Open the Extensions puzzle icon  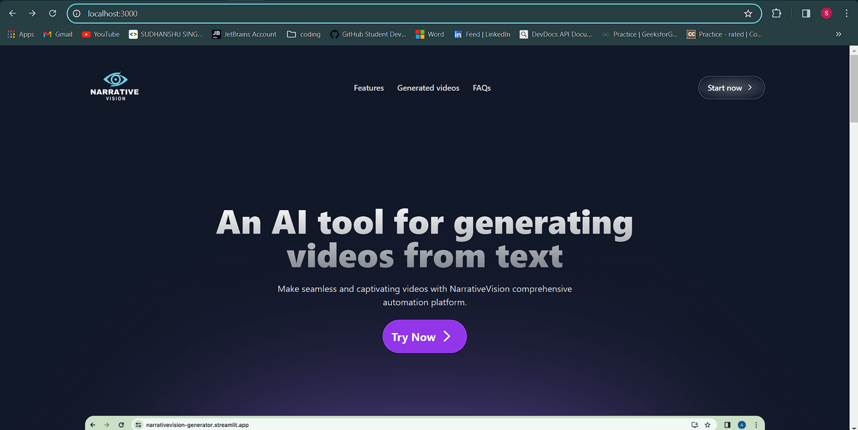tap(776, 13)
